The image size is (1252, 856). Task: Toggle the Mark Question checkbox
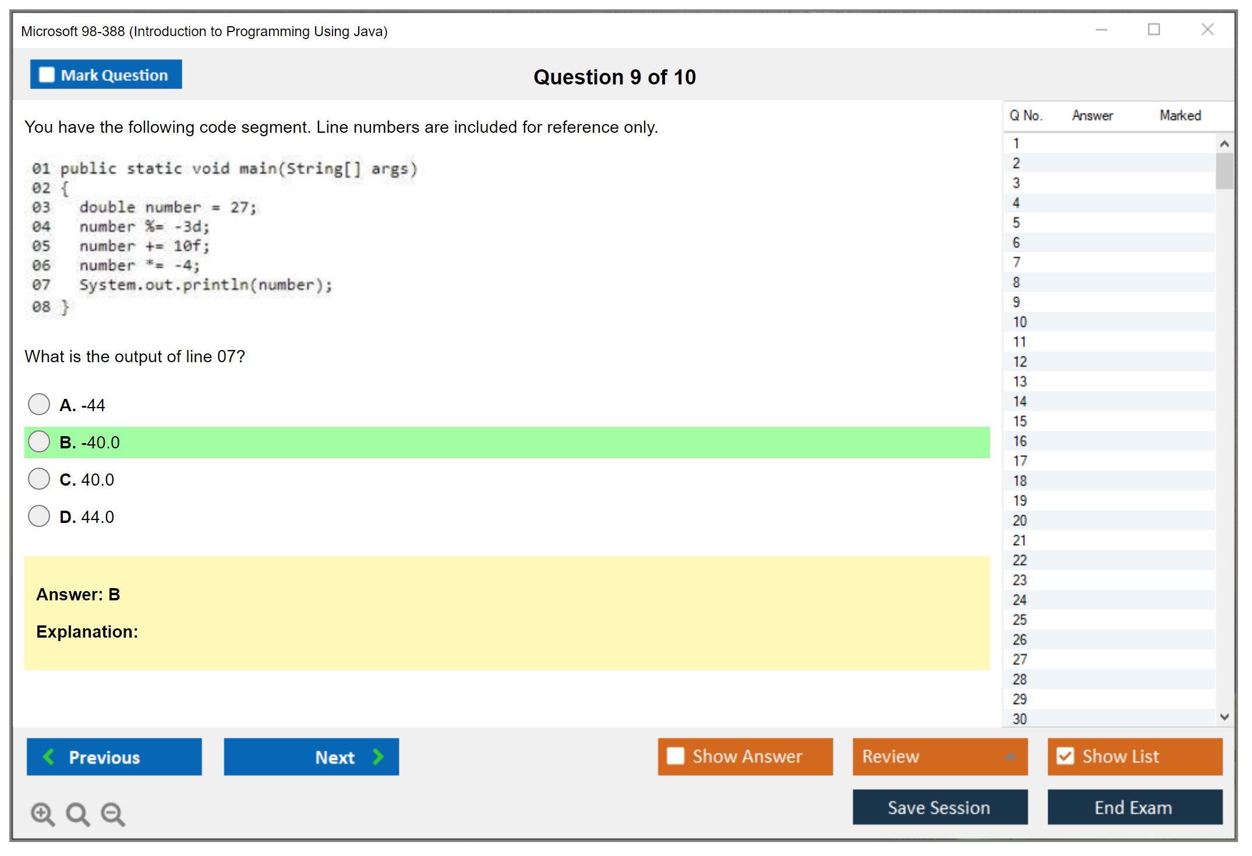47,75
